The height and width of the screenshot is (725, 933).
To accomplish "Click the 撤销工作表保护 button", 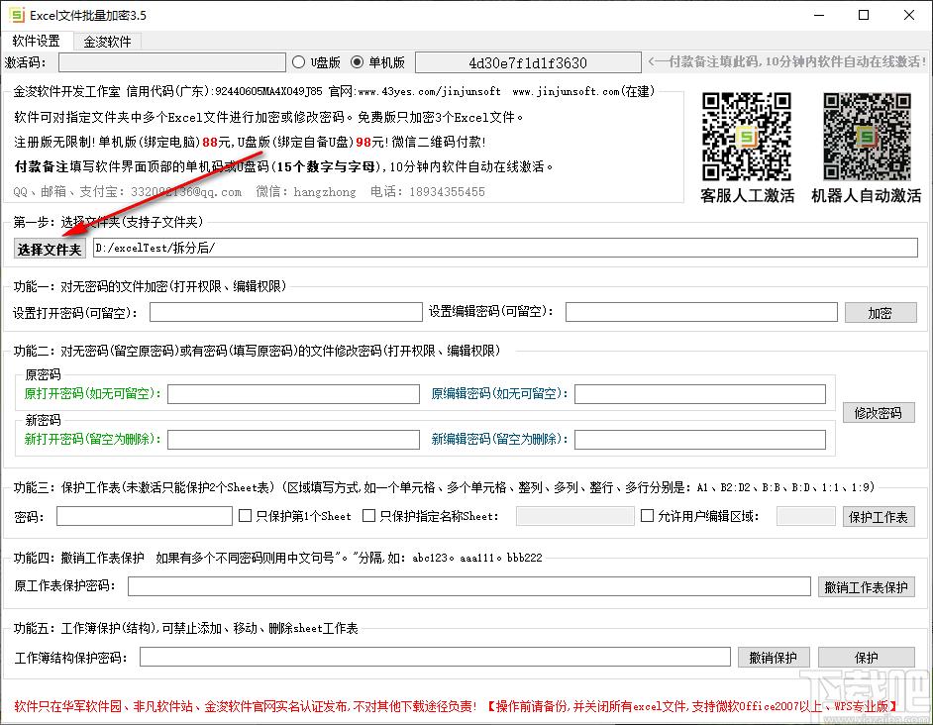I will (x=866, y=587).
